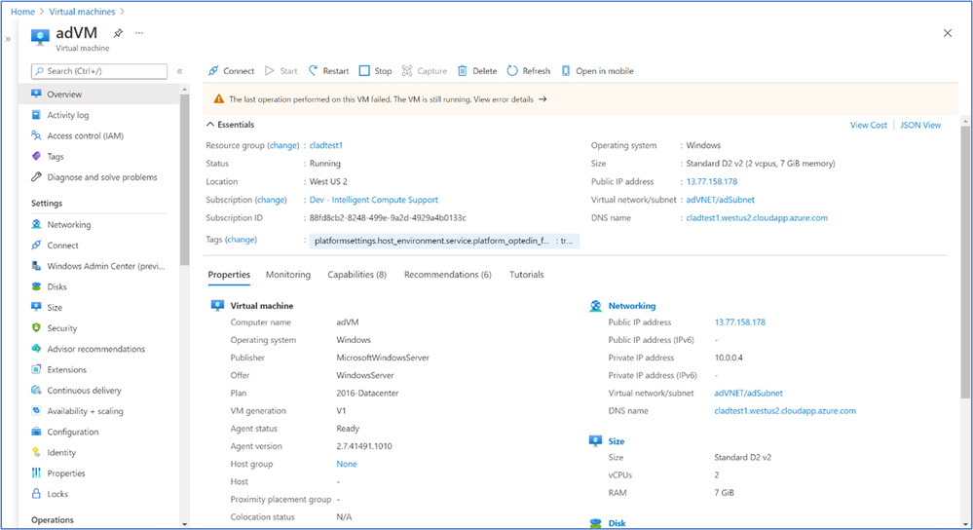This screenshot has width=973, height=530.
Task: Switch to the Monitoring tab
Action: coord(288,275)
